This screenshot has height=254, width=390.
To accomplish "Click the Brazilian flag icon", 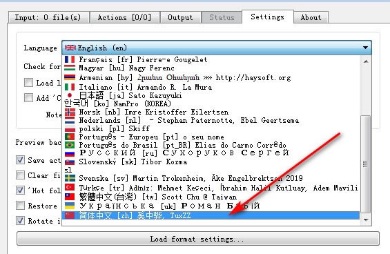I will [70, 145].
